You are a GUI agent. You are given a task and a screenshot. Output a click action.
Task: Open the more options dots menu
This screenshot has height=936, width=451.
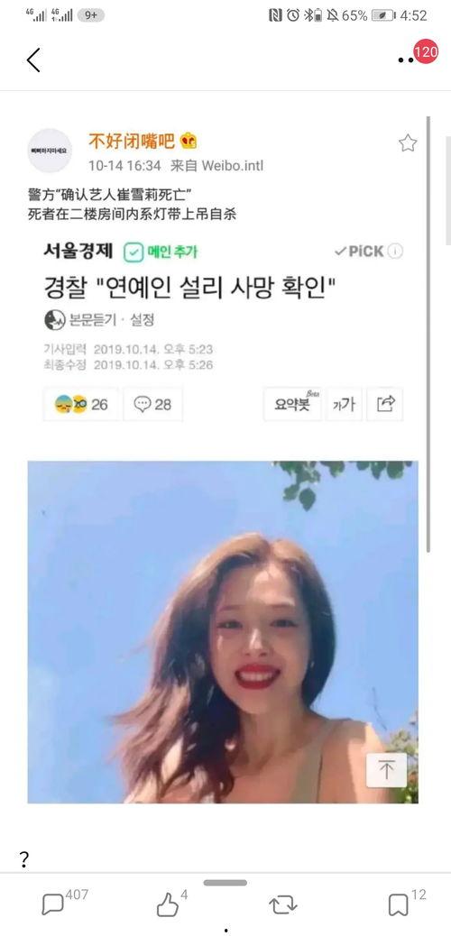[x=405, y=60]
